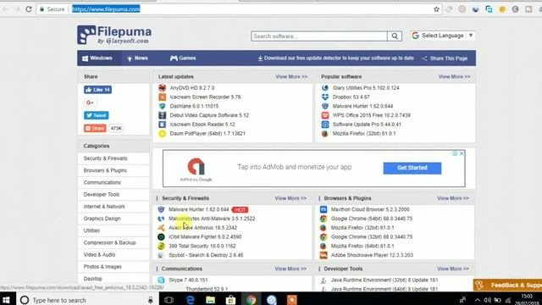This screenshot has height=305, width=542.
Task: Open the Games tab
Action: click(183, 58)
